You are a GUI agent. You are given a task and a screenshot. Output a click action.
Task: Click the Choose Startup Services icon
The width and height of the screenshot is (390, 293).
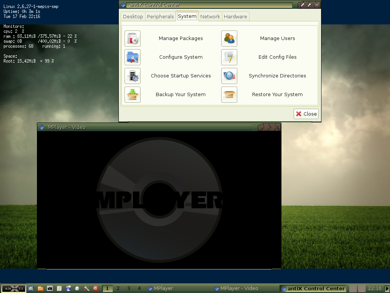(x=133, y=76)
